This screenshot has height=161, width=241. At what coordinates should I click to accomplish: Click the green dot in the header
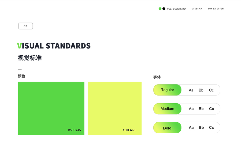click(x=160, y=9)
